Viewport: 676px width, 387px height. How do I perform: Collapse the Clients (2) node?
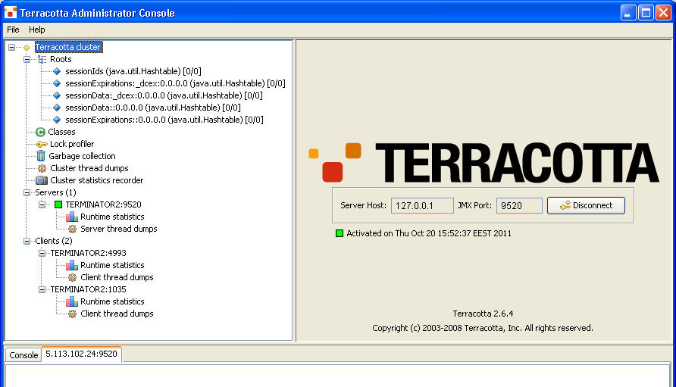(x=27, y=241)
